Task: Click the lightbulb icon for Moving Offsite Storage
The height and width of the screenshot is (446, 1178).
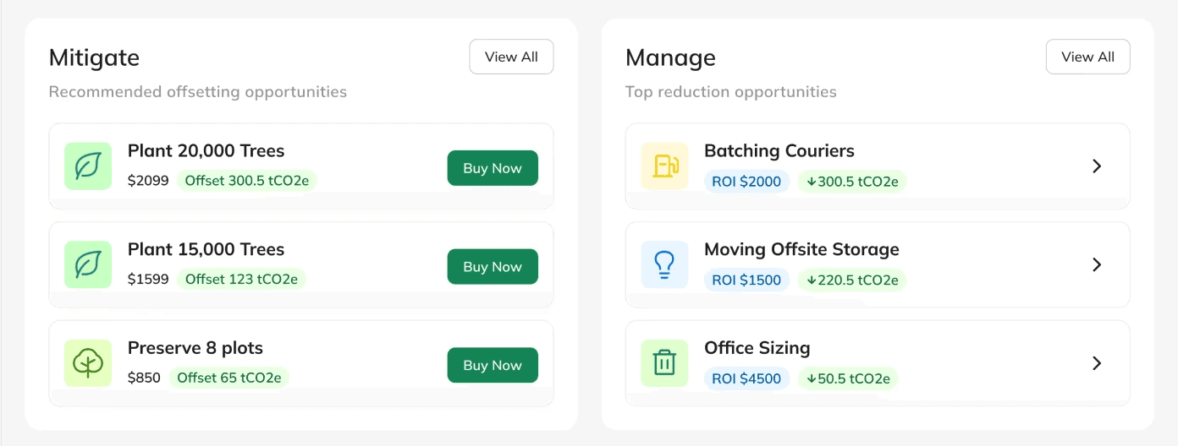Action: (664, 264)
